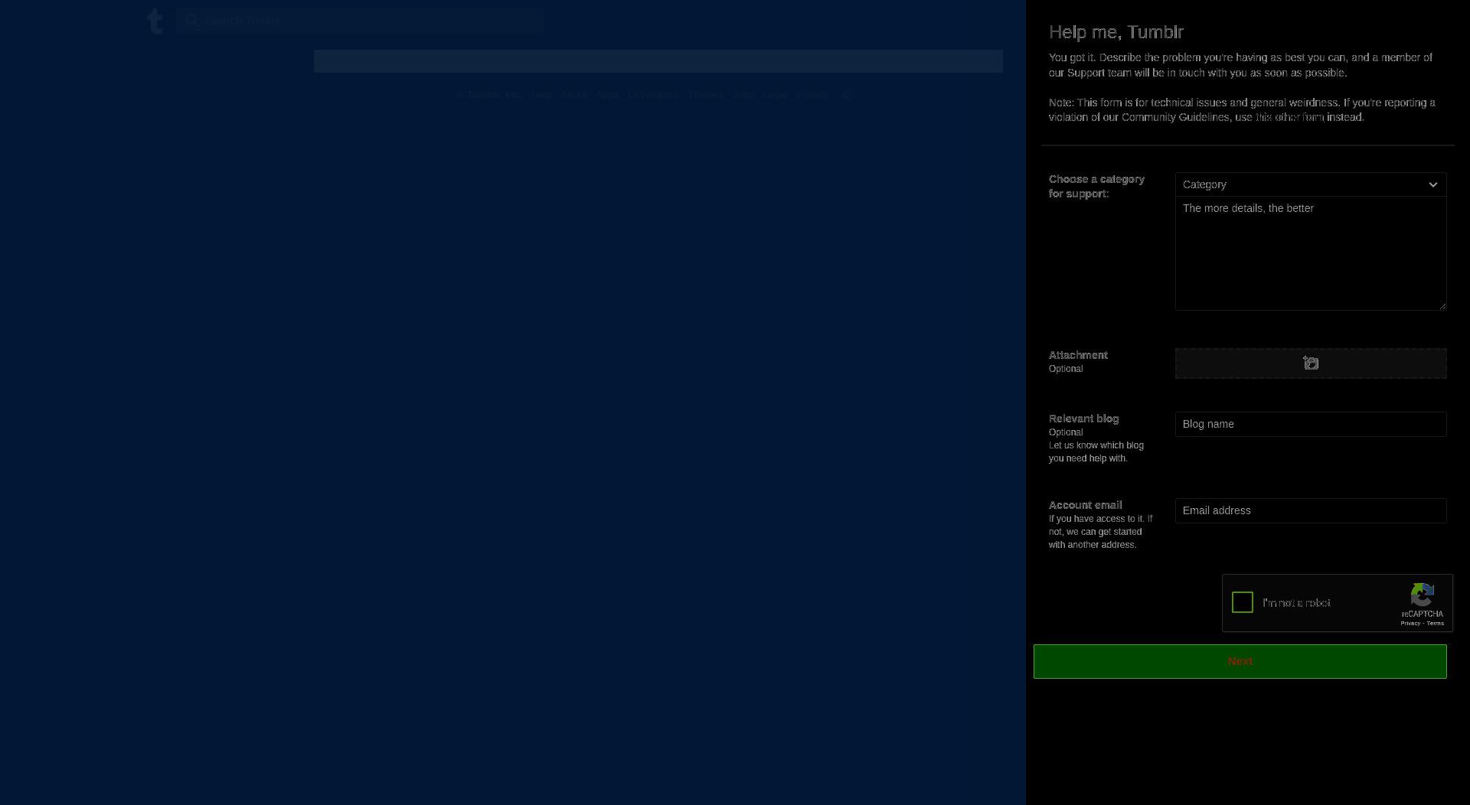Click the Tumblr logo in the header
Viewport: 1470px width, 805px height.
point(155,21)
